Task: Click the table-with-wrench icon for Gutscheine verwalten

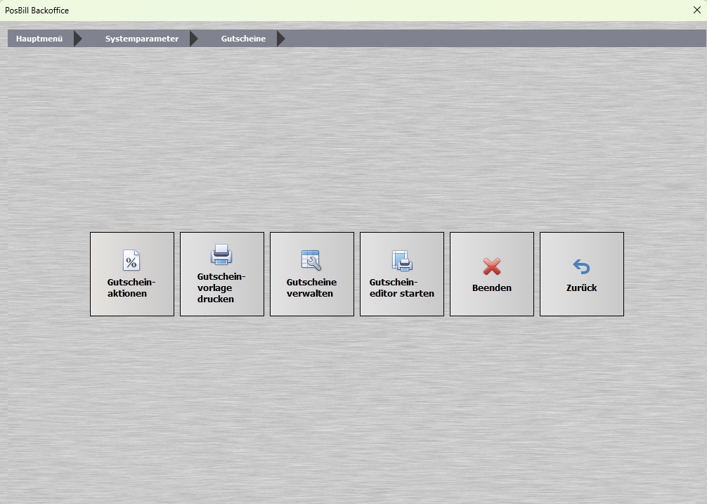Action: [x=311, y=261]
